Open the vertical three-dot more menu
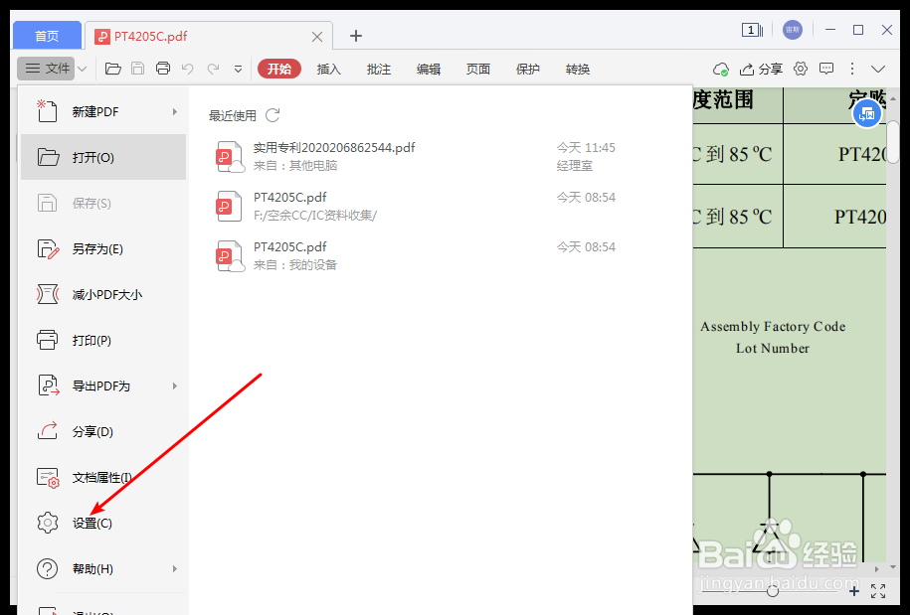910x615 pixels. coord(852,69)
